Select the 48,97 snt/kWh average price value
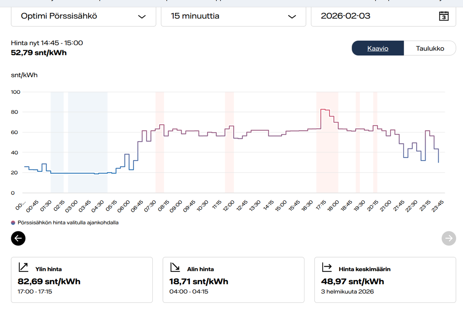This screenshot has height=319, width=463. [x=353, y=281]
